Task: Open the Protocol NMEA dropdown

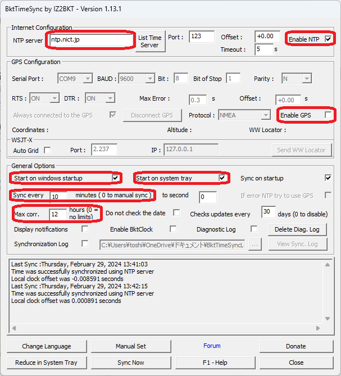Action: (244, 115)
